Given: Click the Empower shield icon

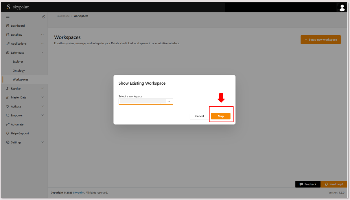Looking at the screenshot, I should [8, 115].
